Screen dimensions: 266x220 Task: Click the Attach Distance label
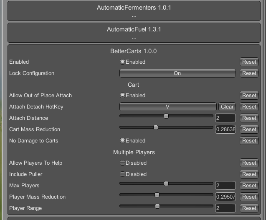(x=28, y=118)
